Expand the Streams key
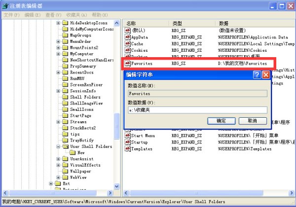 (x=58, y=122)
